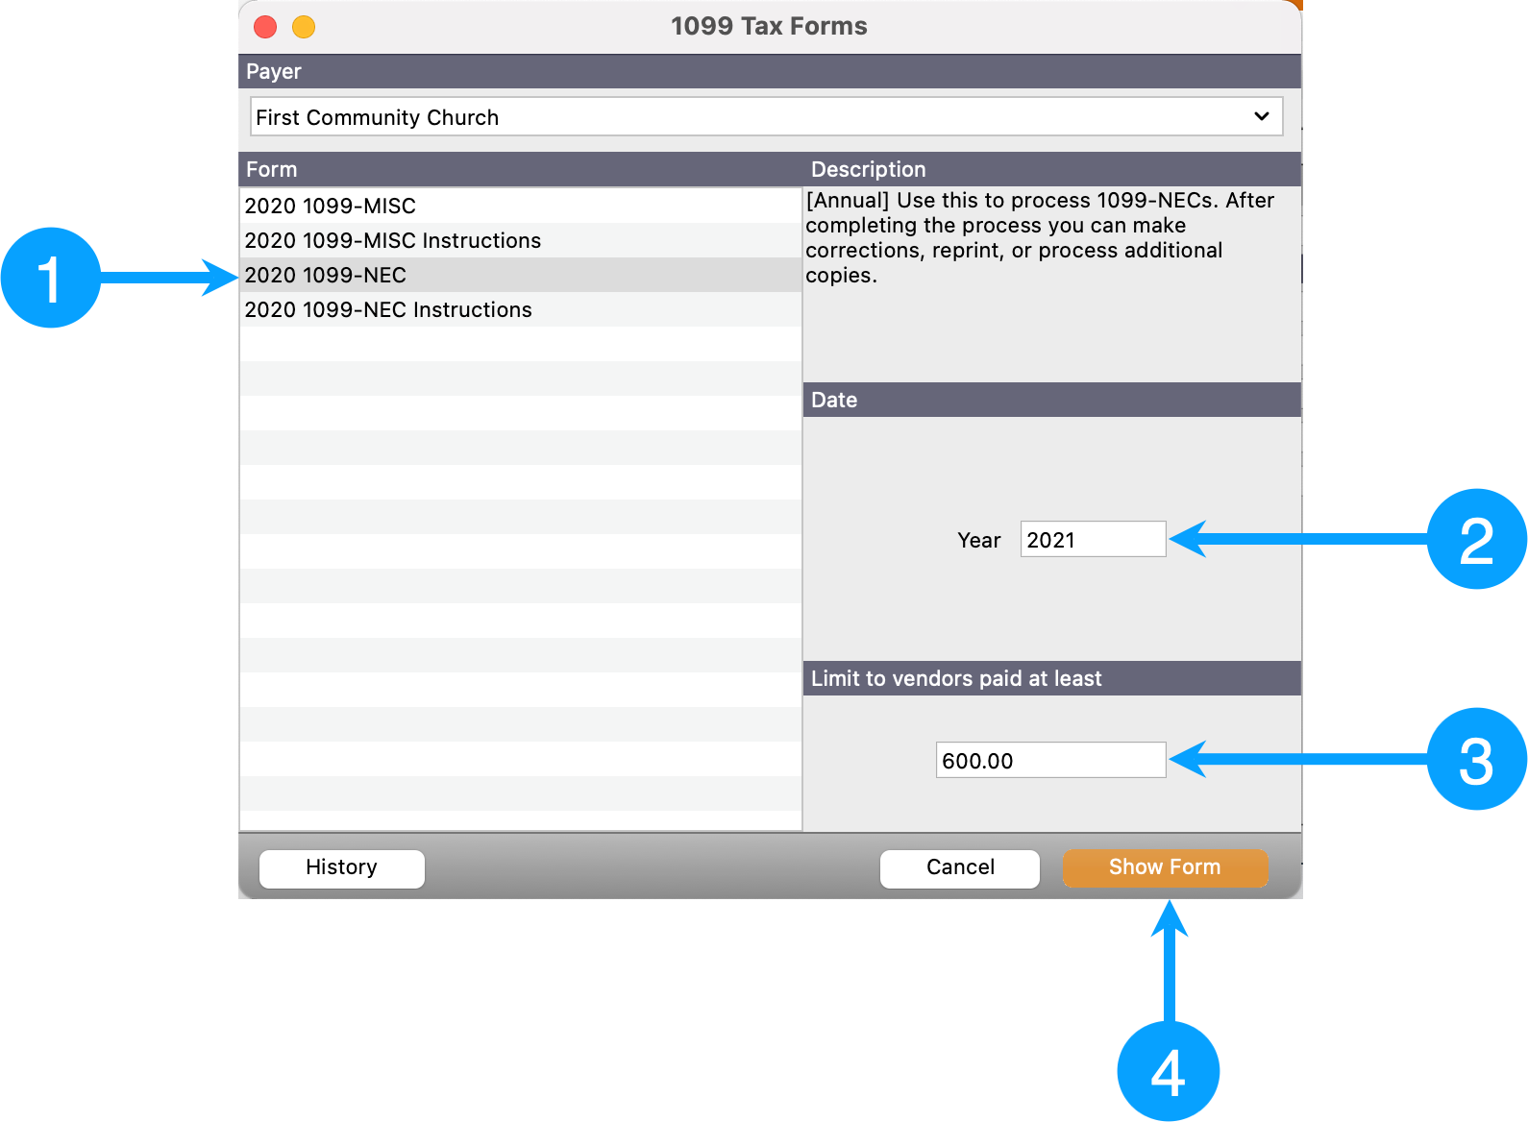Click the blue number 2 callout circle
Image resolution: width=1528 pixels, height=1122 pixels.
[1476, 539]
